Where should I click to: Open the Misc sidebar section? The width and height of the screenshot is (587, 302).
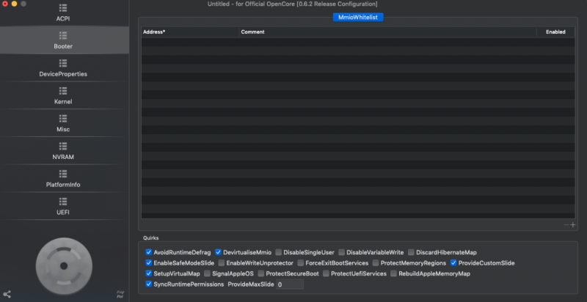tap(63, 123)
